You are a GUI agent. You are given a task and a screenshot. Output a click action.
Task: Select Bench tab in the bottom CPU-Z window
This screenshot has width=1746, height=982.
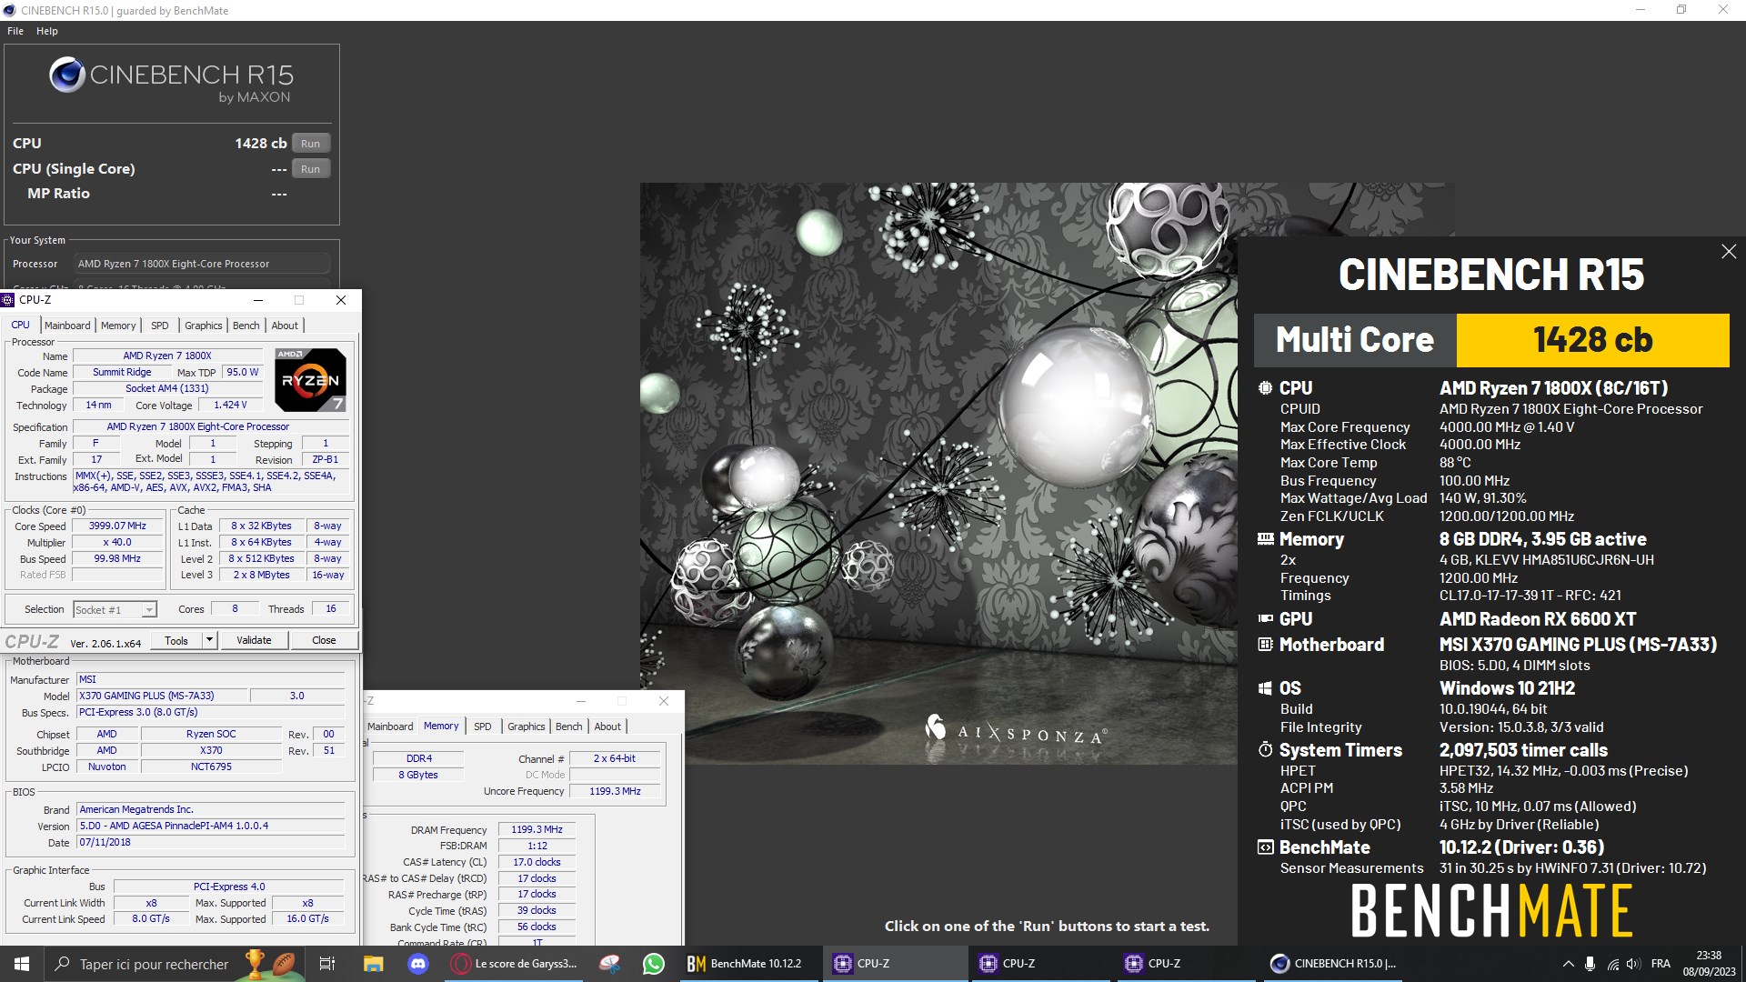click(568, 726)
